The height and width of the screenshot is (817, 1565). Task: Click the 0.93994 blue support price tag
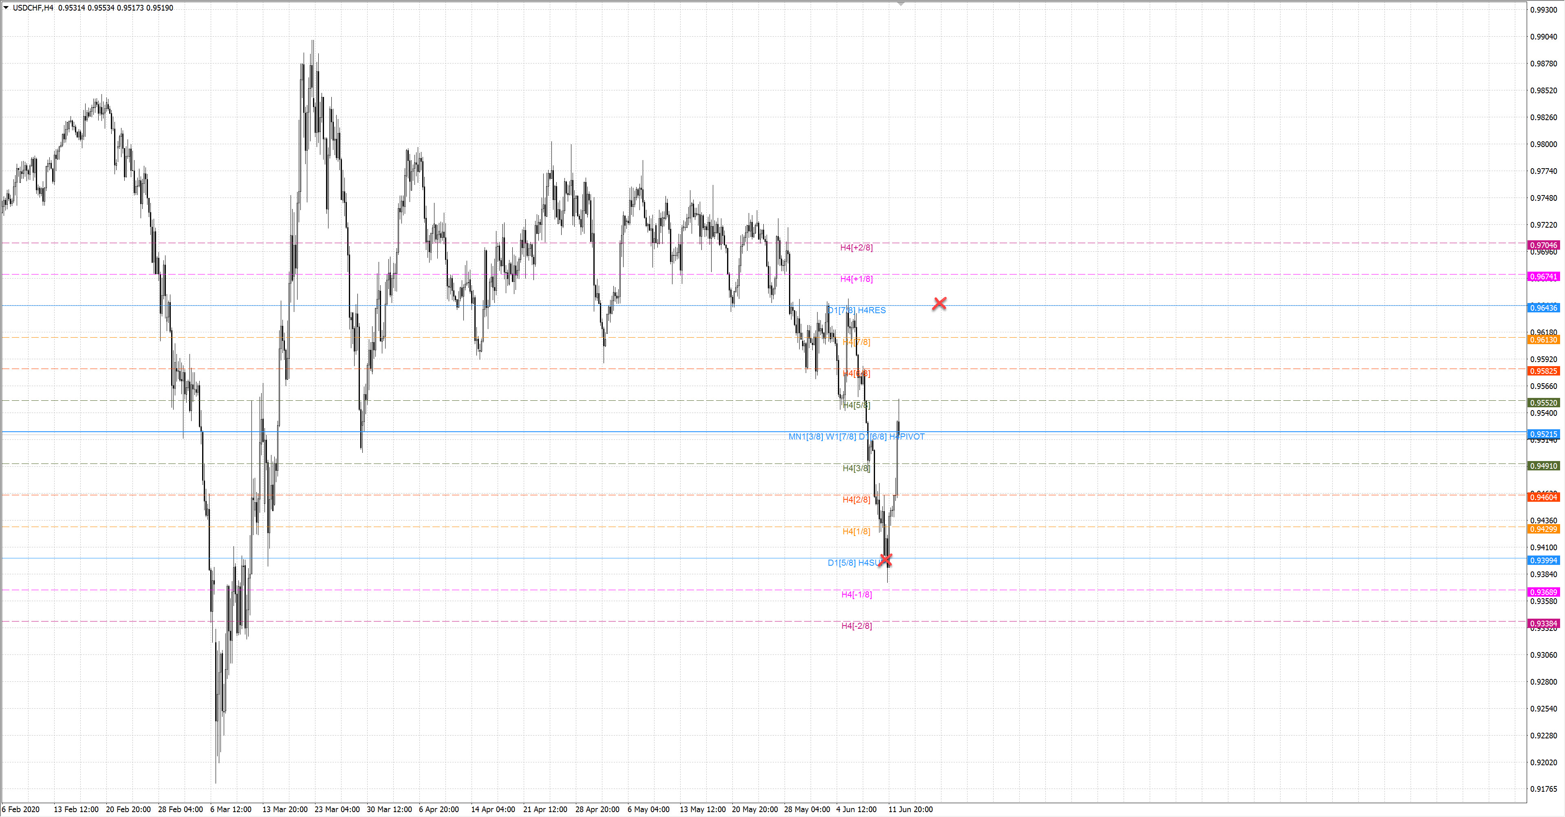coord(1543,561)
